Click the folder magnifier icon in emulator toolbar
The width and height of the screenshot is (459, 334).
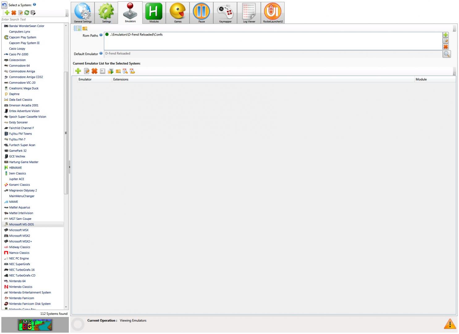pyautogui.click(x=118, y=71)
